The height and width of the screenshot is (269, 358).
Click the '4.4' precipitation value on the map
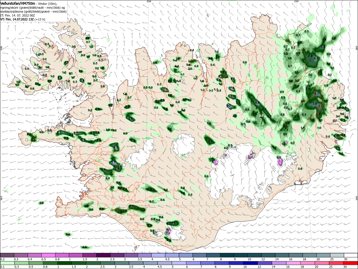258,103
